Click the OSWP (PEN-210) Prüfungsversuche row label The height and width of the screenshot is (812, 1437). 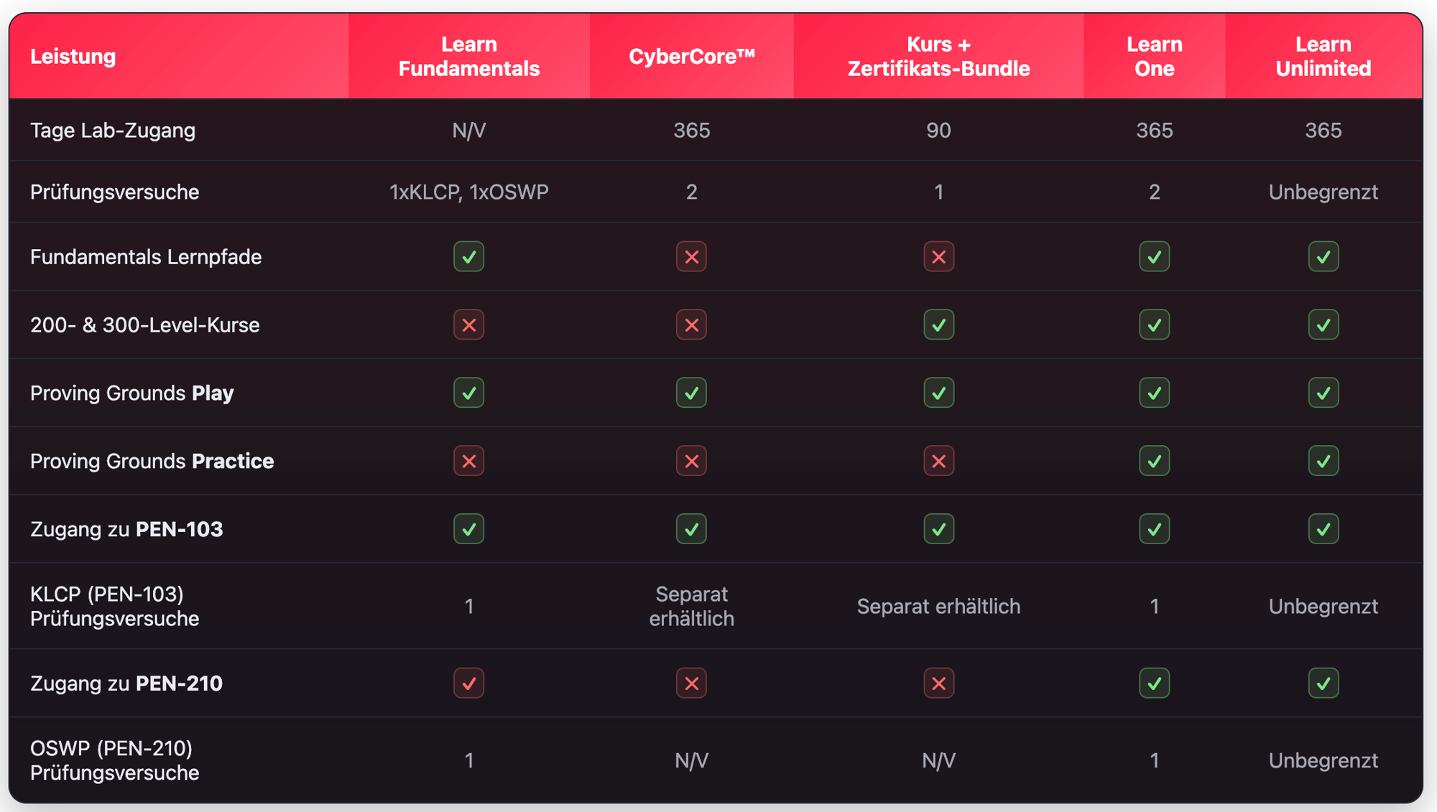[x=114, y=760]
